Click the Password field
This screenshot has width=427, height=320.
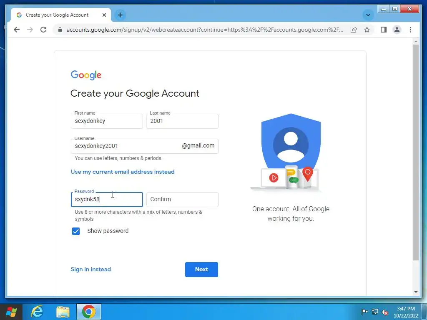107,200
